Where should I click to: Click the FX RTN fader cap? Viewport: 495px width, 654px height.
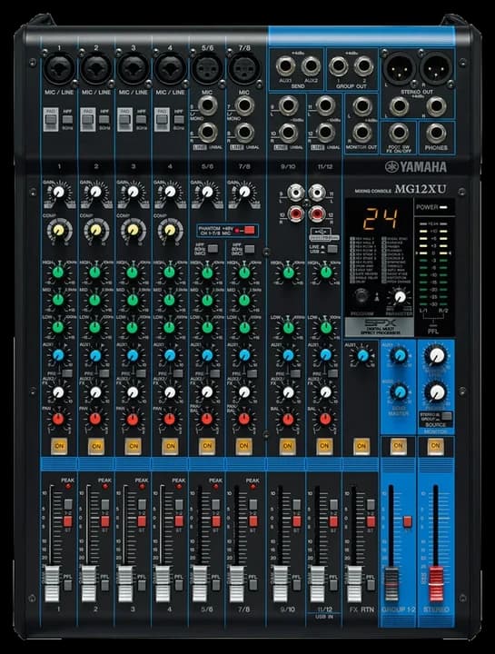[x=354, y=583]
